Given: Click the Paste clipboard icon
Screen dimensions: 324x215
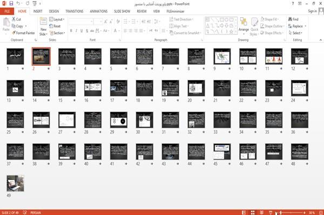Looking at the screenshot, I should tap(6, 22).
